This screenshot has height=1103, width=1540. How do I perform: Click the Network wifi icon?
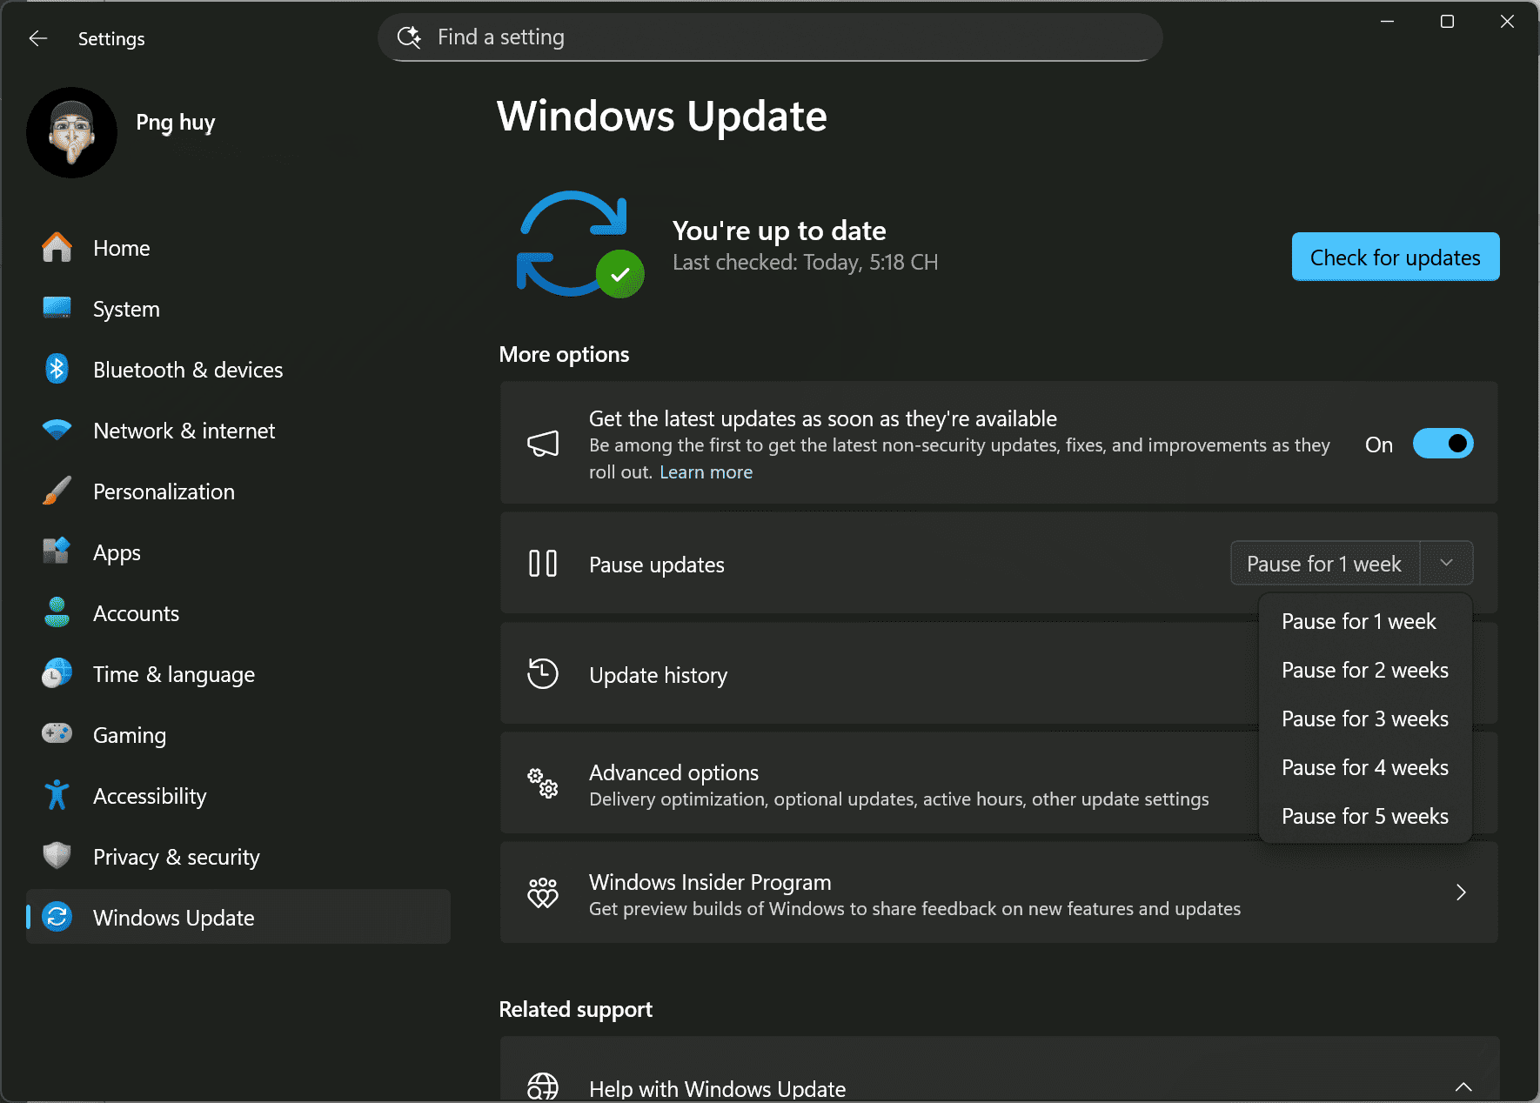pyautogui.click(x=57, y=430)
